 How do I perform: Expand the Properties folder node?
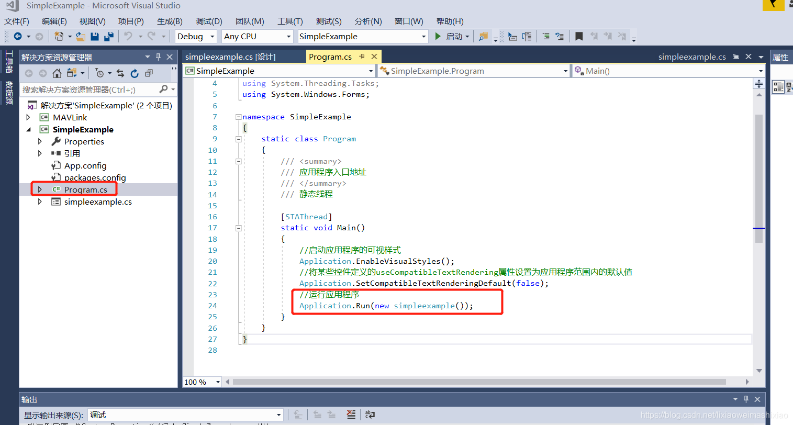(40, 141)
